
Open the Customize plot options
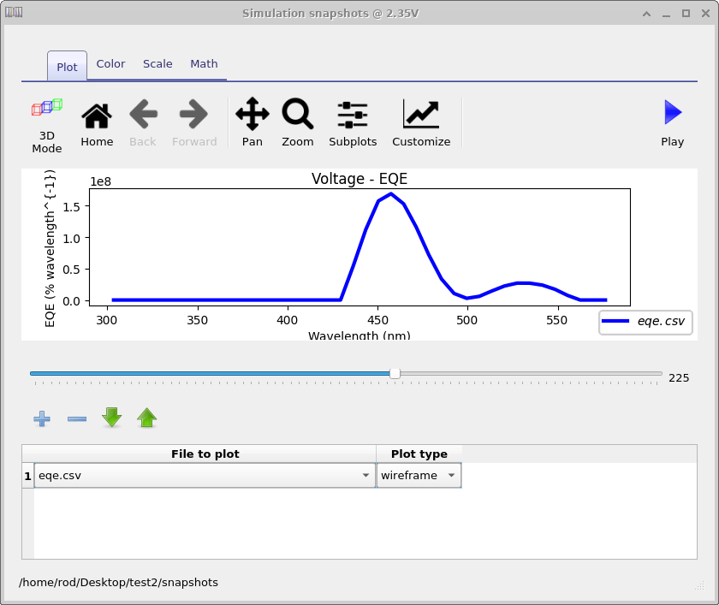tap(421, 123)
